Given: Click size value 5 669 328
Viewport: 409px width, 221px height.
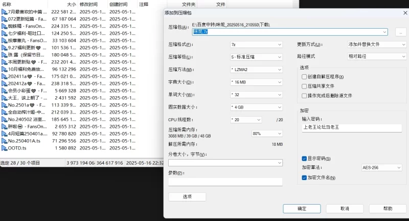Looking at the screenshot, I should tap(65, 91).
